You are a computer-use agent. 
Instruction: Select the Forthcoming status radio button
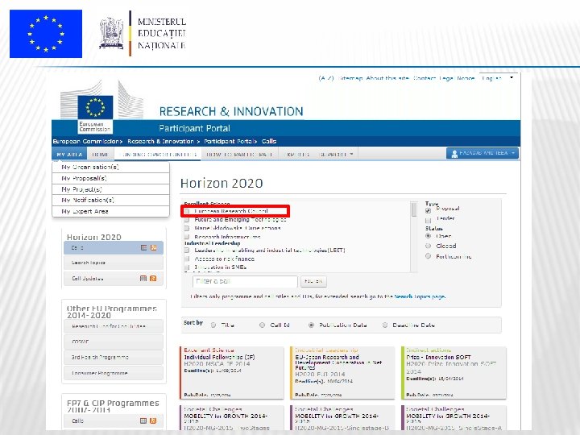point(428,256)
